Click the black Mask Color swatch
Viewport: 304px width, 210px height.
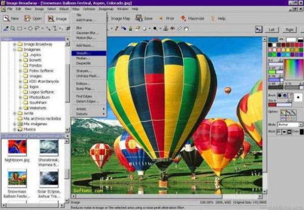coord(302,132)
